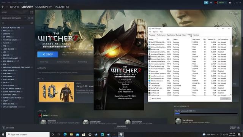The image size is (243, 137).
Task: Switch library to grid view icon
Action: click(x=32, y=12)
